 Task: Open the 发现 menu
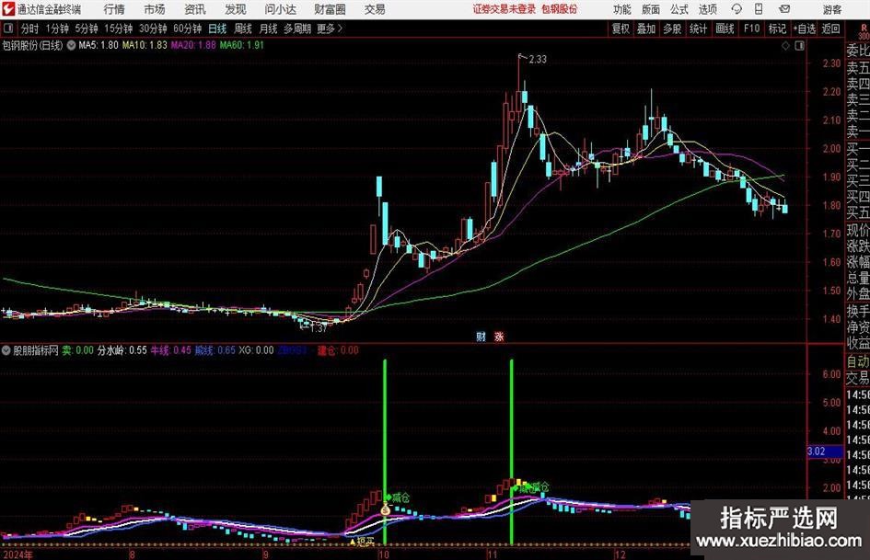[236, 9]
